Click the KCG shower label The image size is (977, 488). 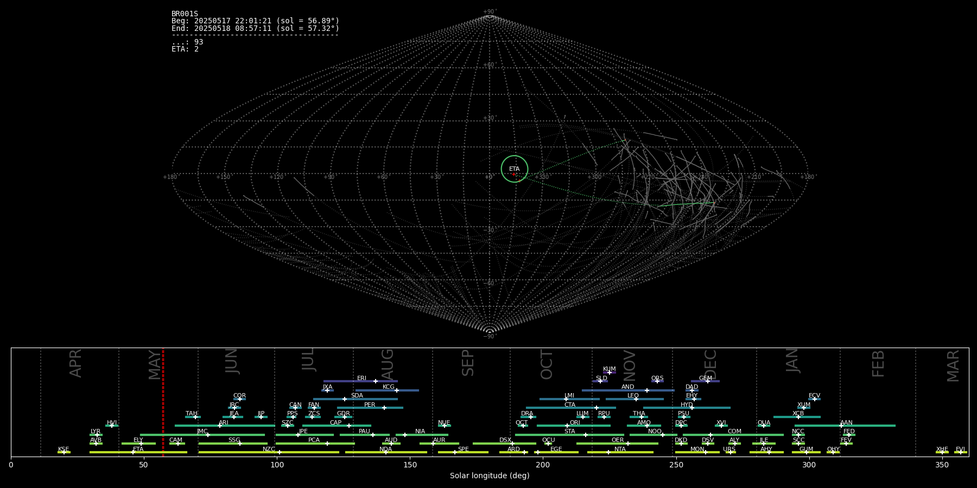pos(389,387)
